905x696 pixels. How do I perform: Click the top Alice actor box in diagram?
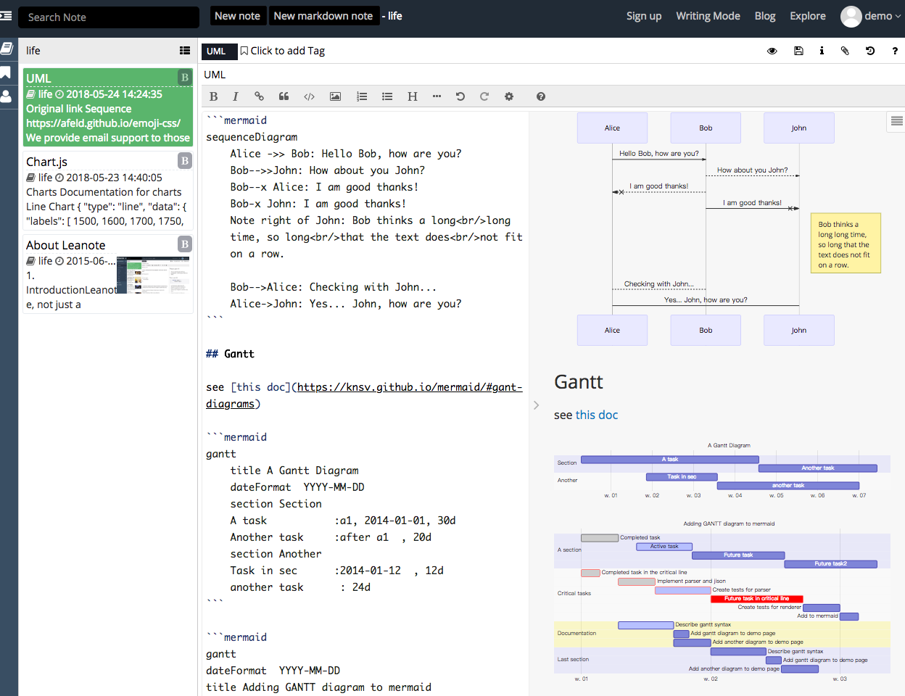[612, 128]
